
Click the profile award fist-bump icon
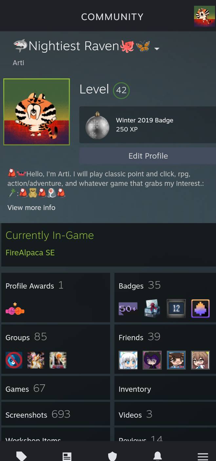click(15, 309)
